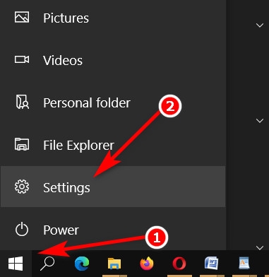The height and width of the screenshot is (277, 269).
Task: Click the Windows Start button
Action: click(x=16, y=264)
